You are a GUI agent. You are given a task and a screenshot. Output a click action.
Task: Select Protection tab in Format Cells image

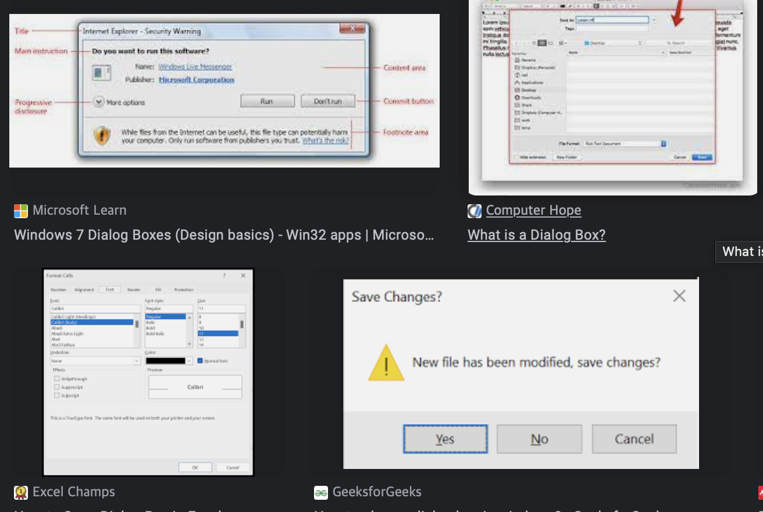(x=184, y=289)
